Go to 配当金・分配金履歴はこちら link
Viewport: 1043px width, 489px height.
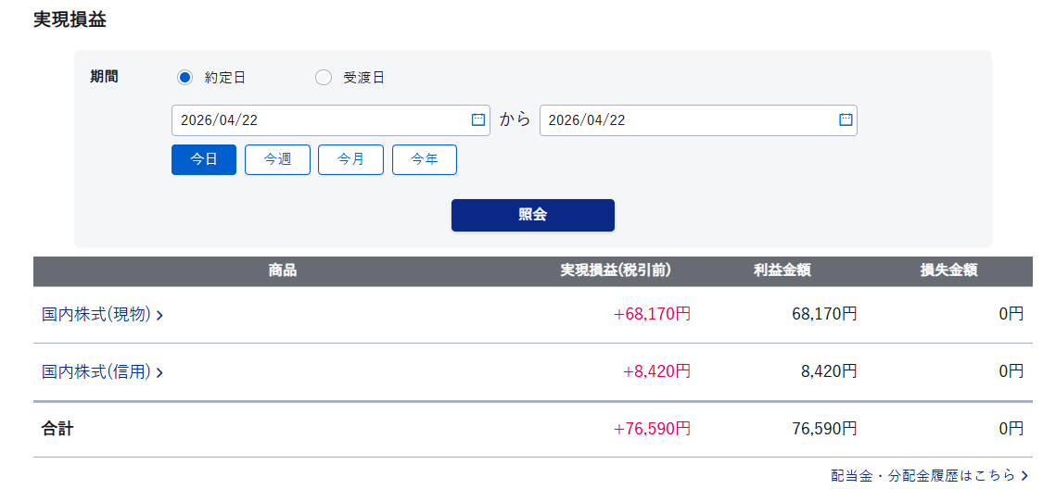click(x=922, y=475)
